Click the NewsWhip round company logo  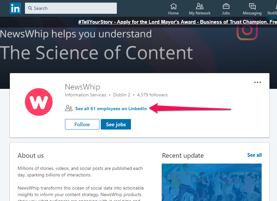pyautogui.click(x=39, y=102)
